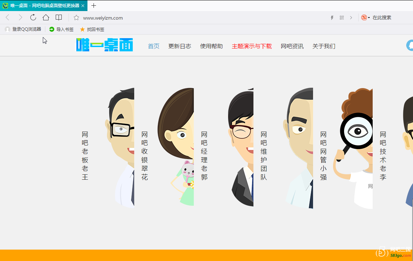This screenshot has width=413, height=261.
Task: Open a new tab with plus button
Action: (x=94, y=6)
